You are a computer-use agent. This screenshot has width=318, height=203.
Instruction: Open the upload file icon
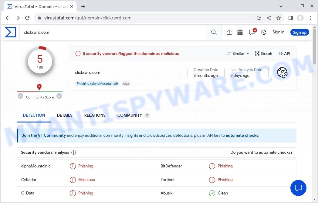(x=229, y=32)
